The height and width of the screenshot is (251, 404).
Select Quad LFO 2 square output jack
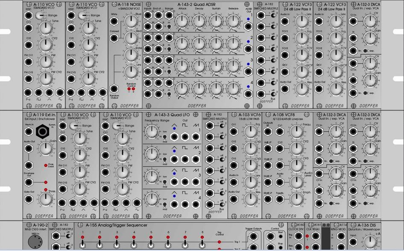click(185, 159)
